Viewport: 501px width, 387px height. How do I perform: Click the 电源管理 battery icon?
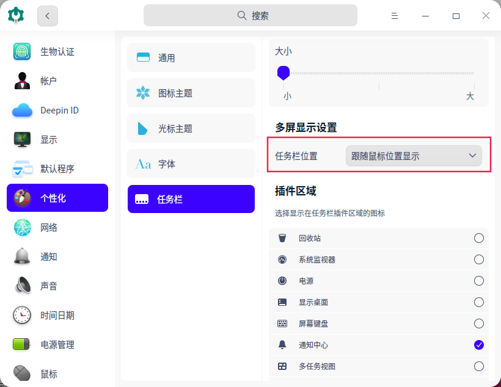(21, 344)
